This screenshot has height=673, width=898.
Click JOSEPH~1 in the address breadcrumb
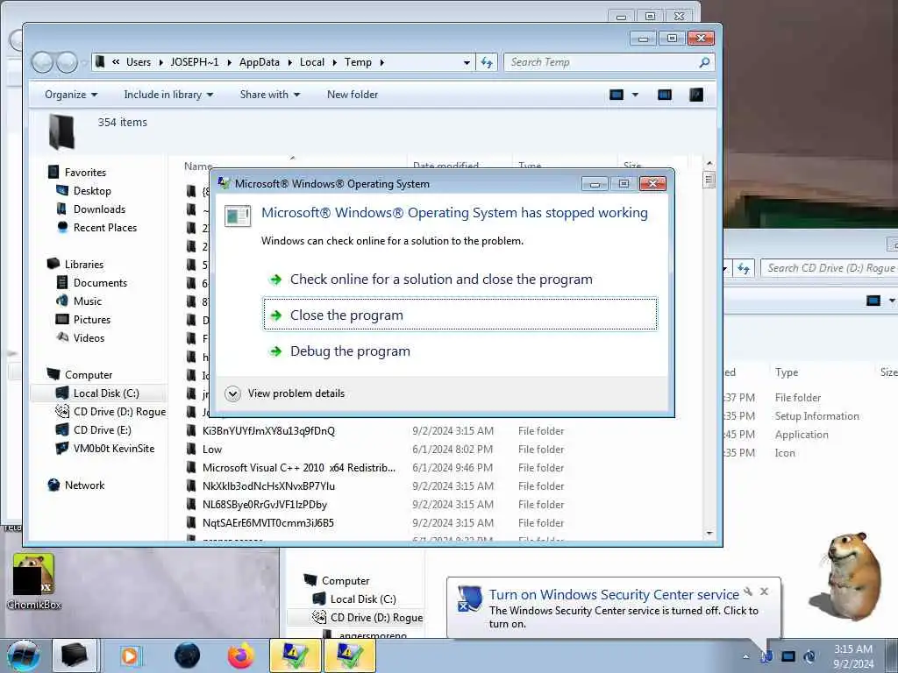pyautogui.click(x=194, y=62)
